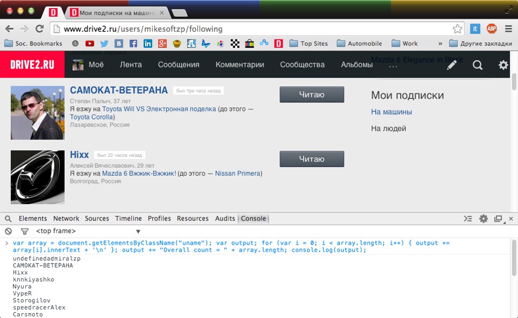Click DevTools search magnifier icon
The width and height of the screenshot is (518, 318).
tap(8, 219)
